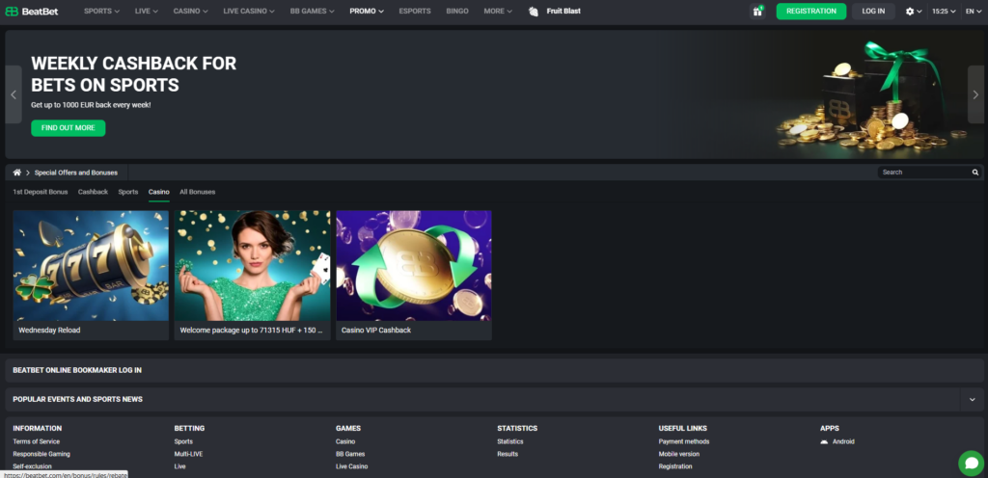Open Terms of Service link
Viewport: 988px width, 478px height.
coord(36,441)
